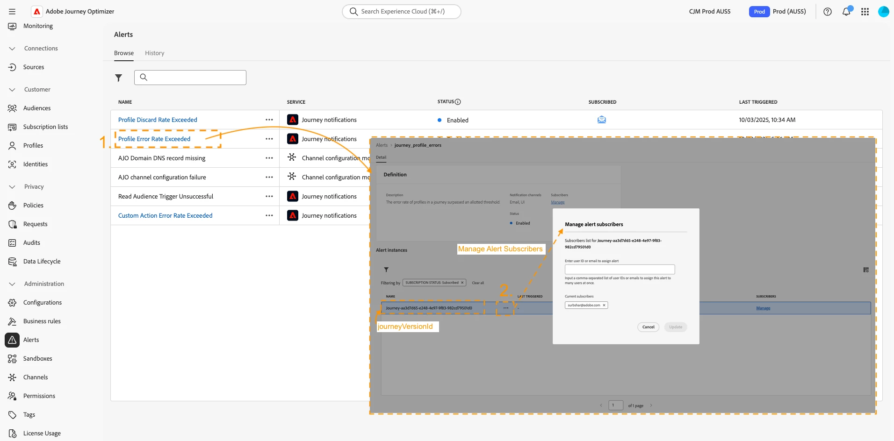This screenshot has height=441, width=894.
Task: Open the hamburger navigation menu
Action: click(x=12, y=12)
